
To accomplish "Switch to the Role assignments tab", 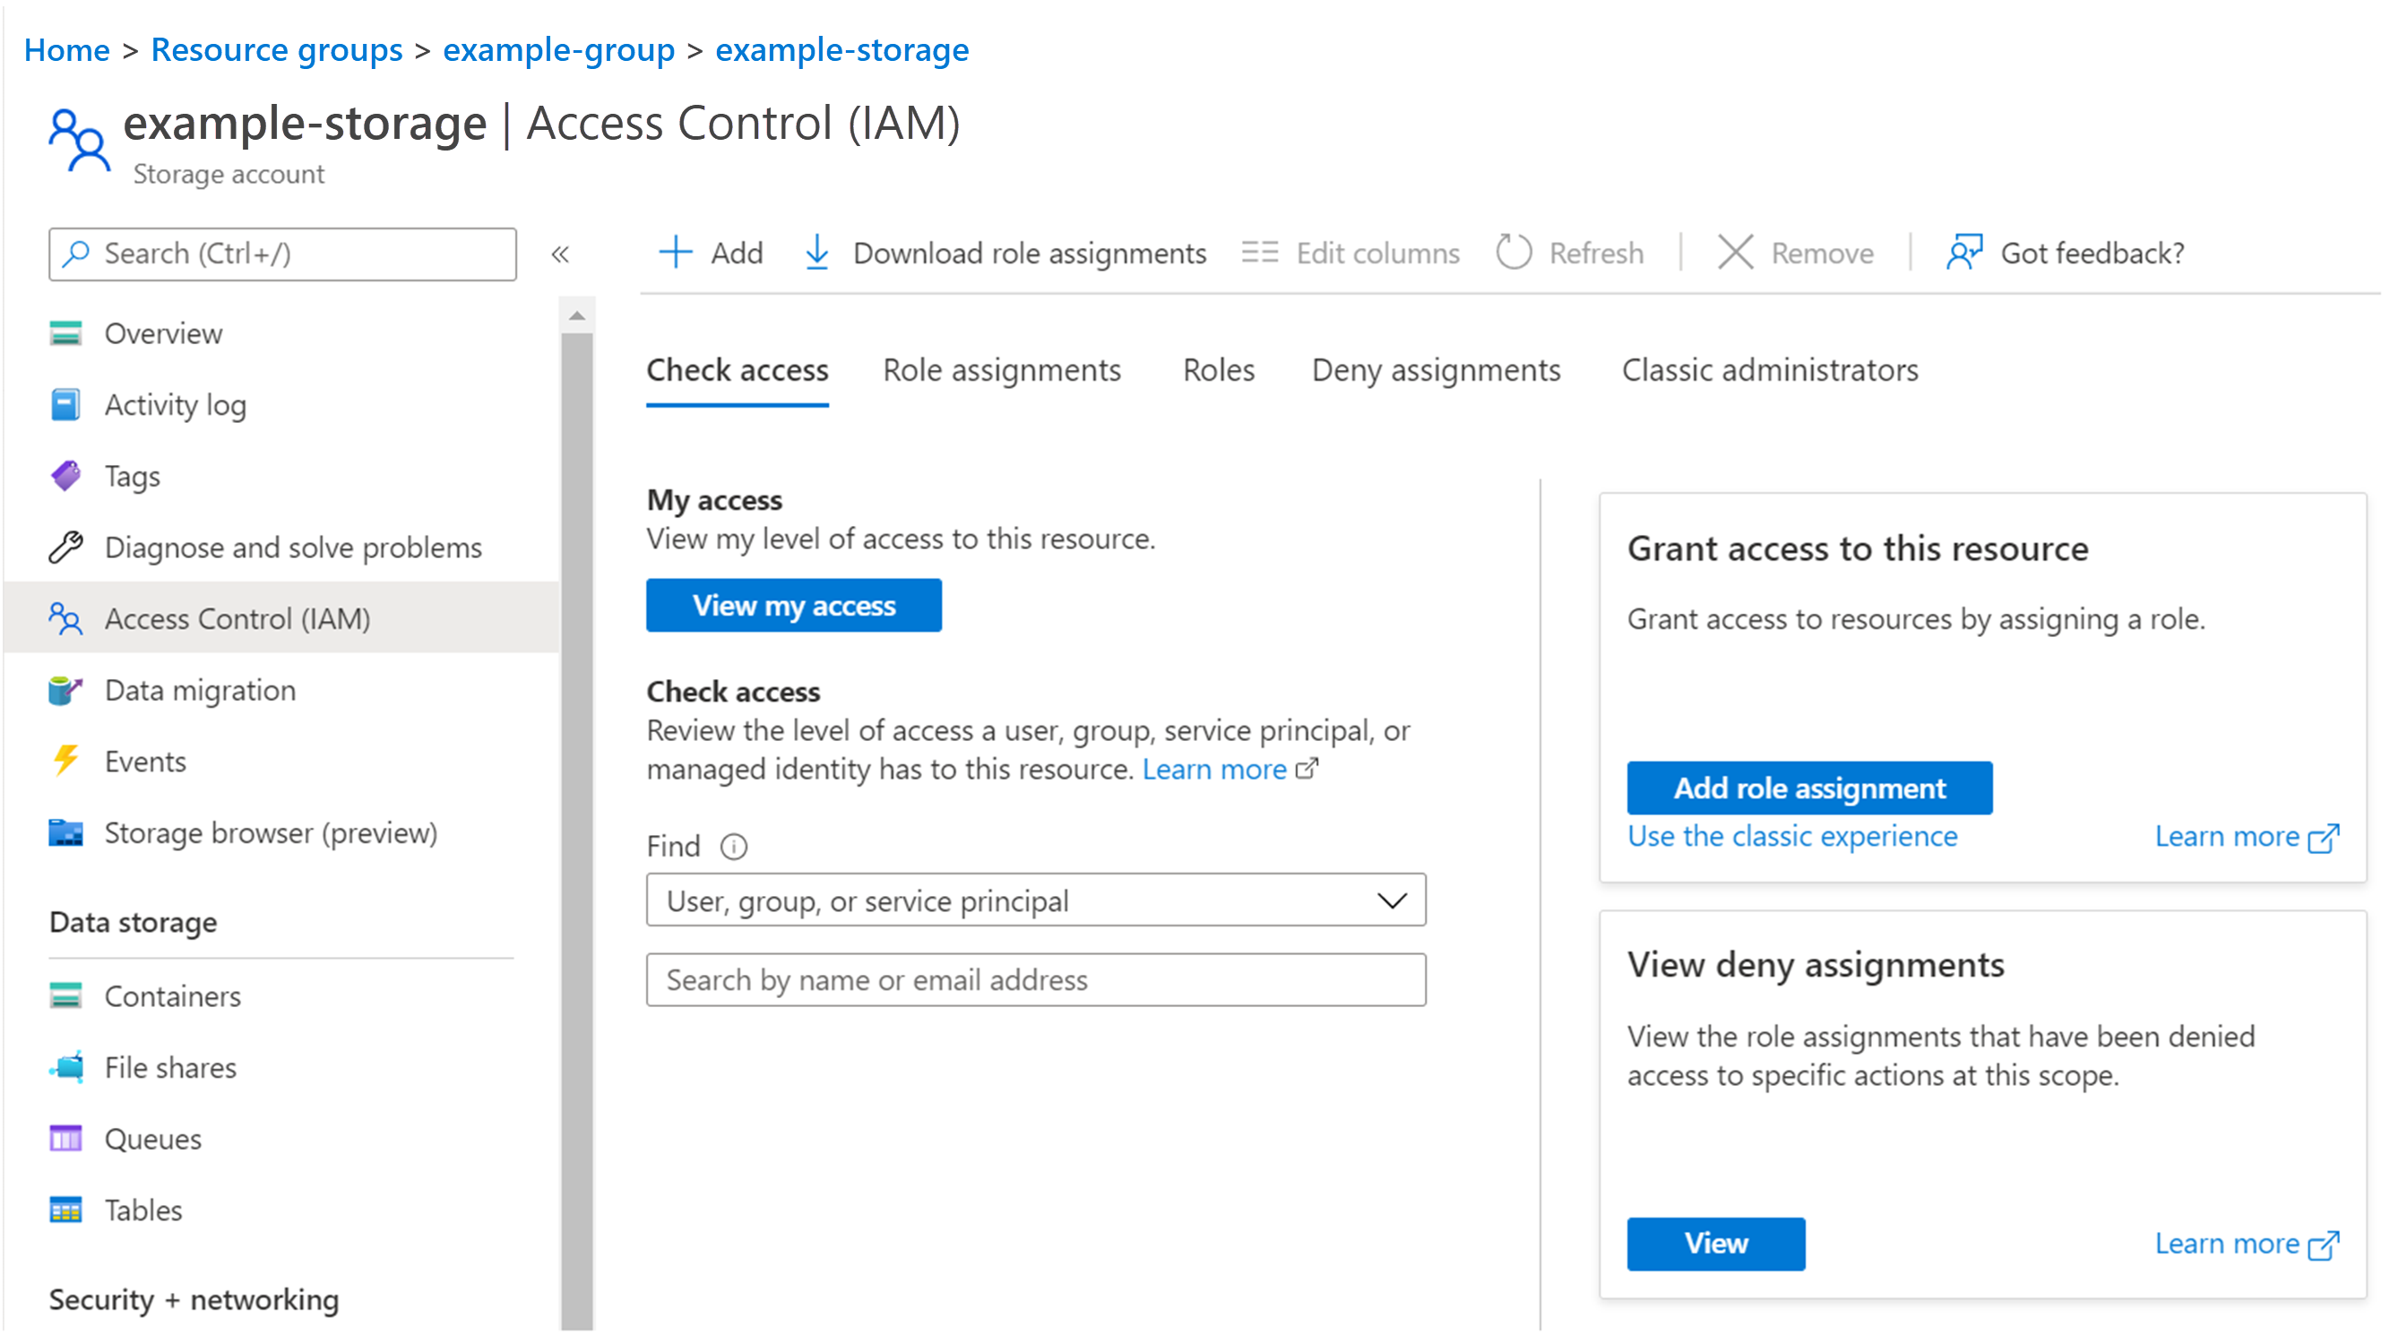I will (x=1002, y=370).
